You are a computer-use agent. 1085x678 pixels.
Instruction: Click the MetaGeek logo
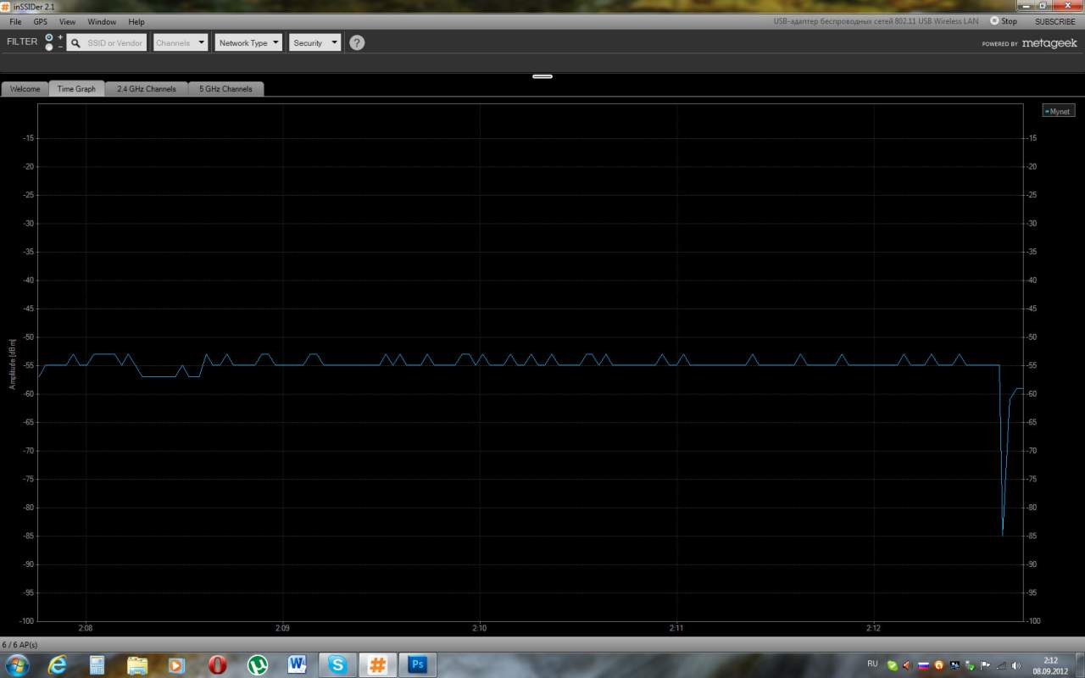(x=1049, y=43)
